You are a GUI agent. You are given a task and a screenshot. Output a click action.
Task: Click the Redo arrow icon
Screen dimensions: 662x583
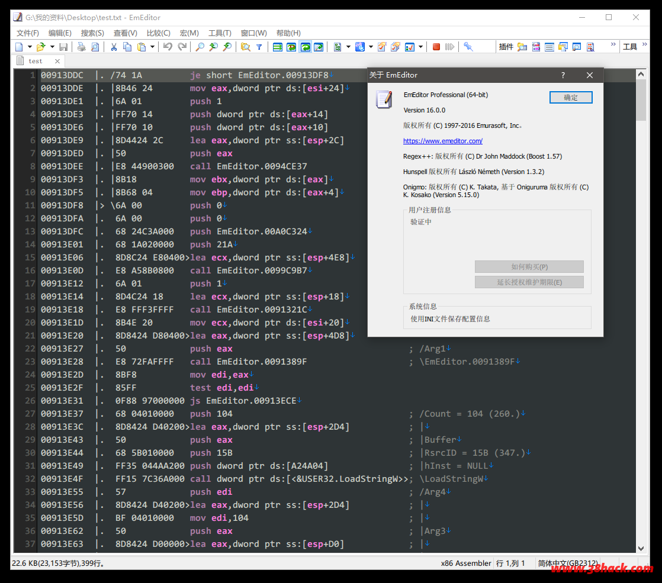tap(182, 47)
